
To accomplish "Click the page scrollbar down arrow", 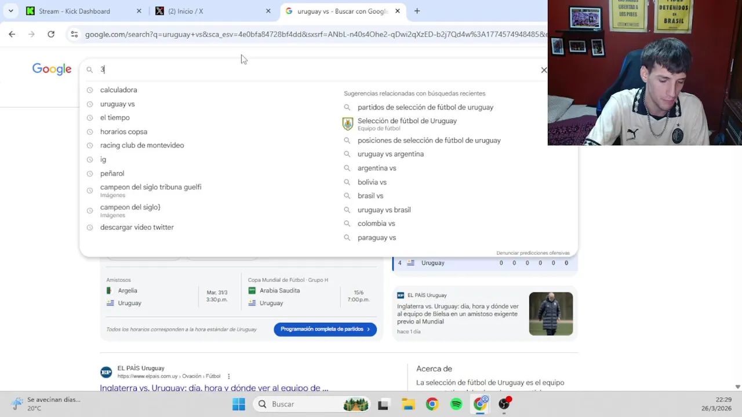I will pos(737,386).
